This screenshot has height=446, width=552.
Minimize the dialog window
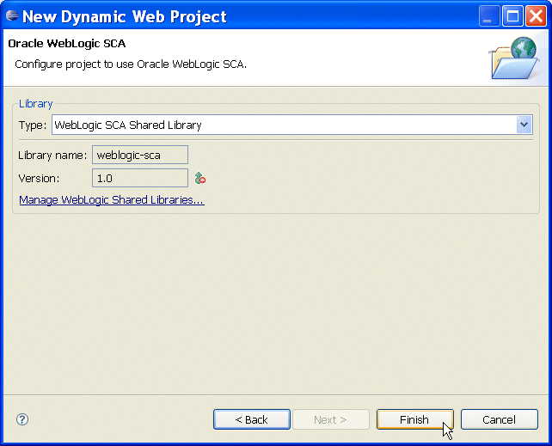(x=489, y=15)
